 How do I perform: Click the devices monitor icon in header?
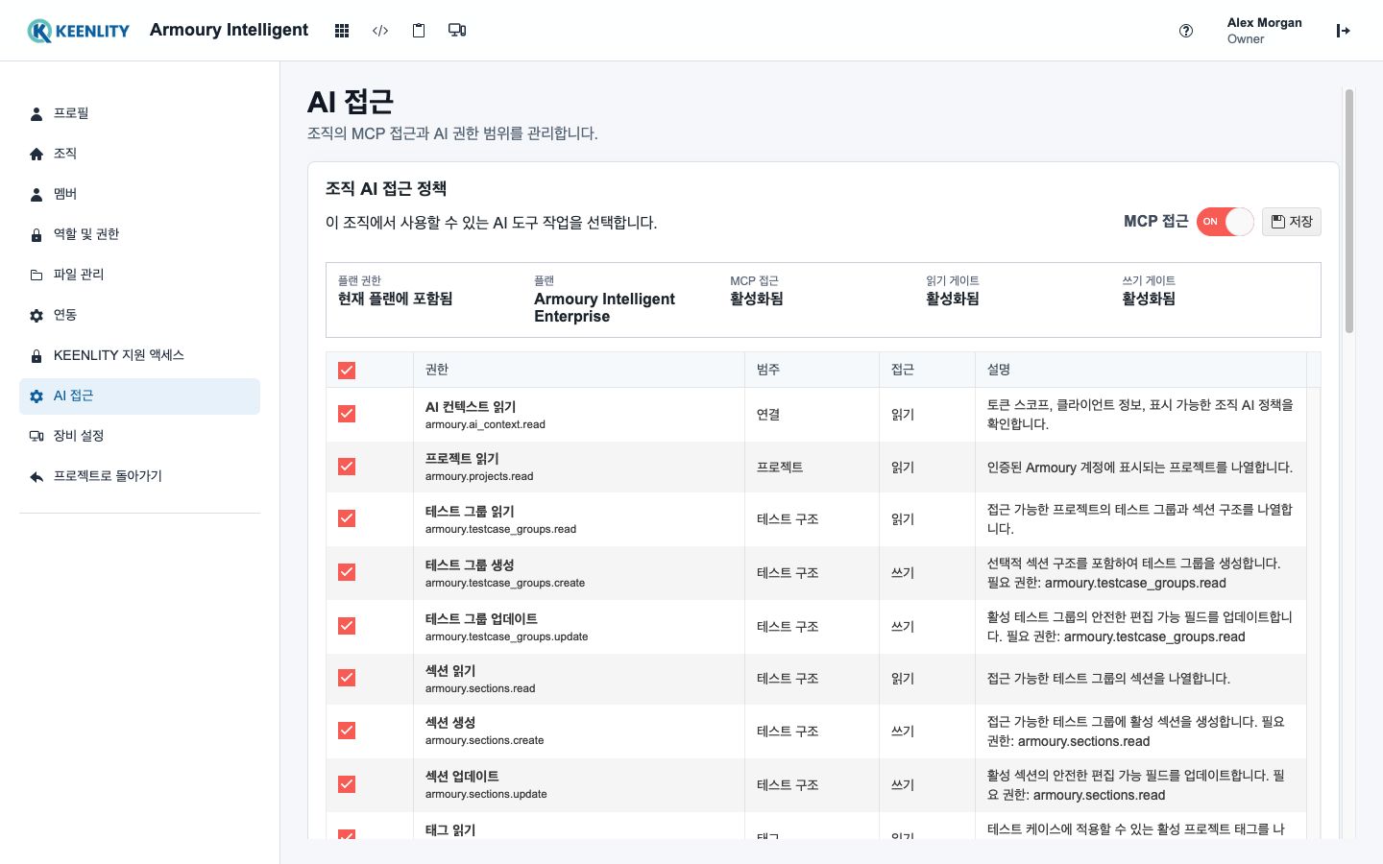pos(457,31)
